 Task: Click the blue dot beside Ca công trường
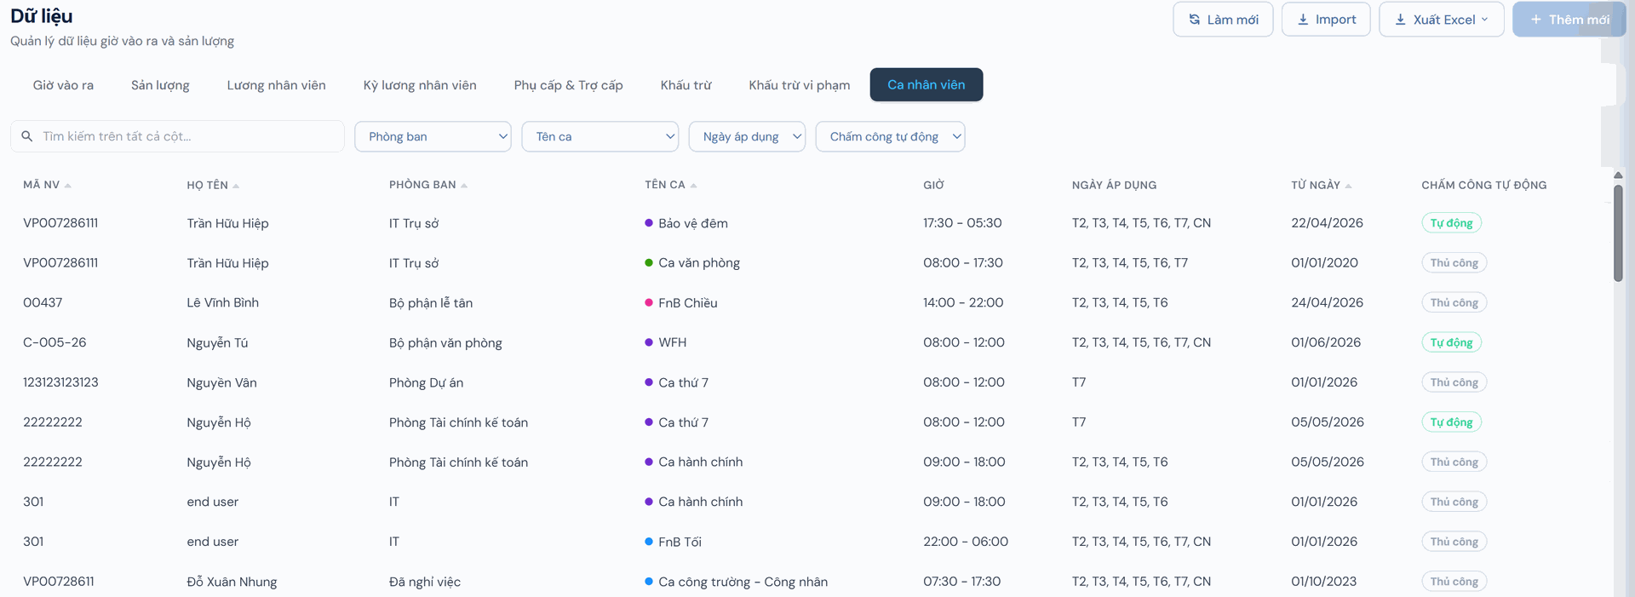point(649,582)
